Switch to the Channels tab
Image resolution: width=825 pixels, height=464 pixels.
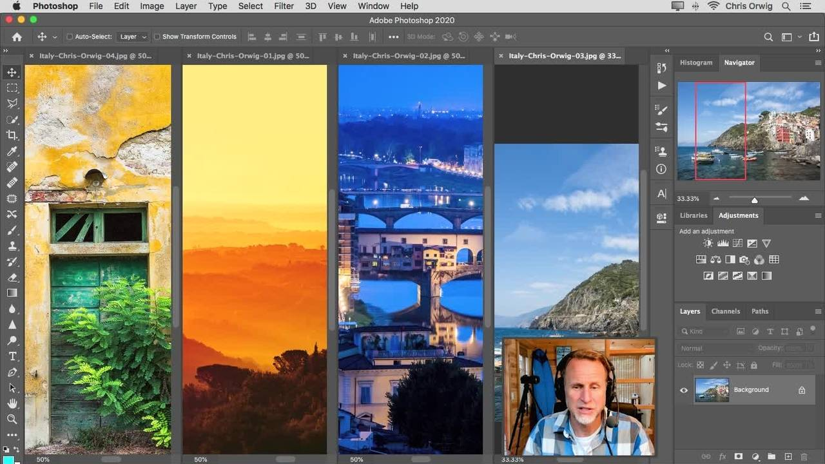click(726, 311)
